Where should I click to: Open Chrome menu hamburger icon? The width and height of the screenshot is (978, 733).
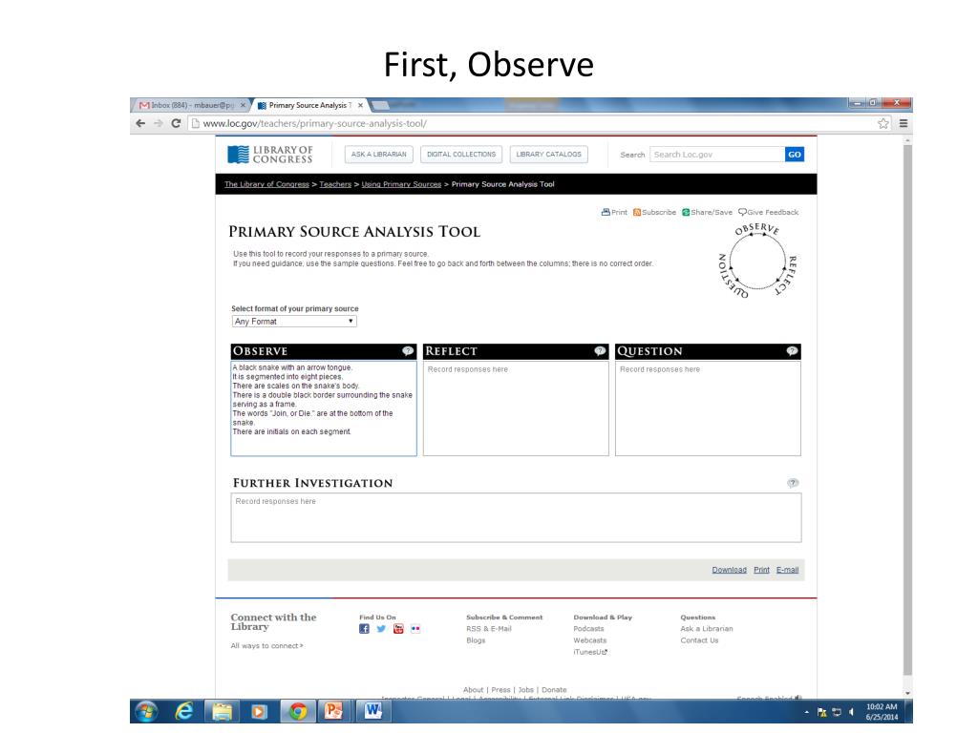(x=904, y=123)
